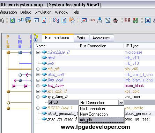Image resolution: width=155 pixels, height=133 pixels.
Task: Click the green refresh document toolbar icon
Action: pos(13,21)
